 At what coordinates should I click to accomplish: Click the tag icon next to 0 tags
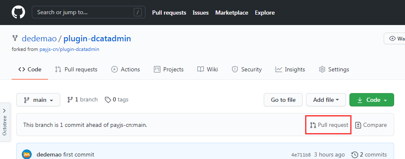click(108, 100)
